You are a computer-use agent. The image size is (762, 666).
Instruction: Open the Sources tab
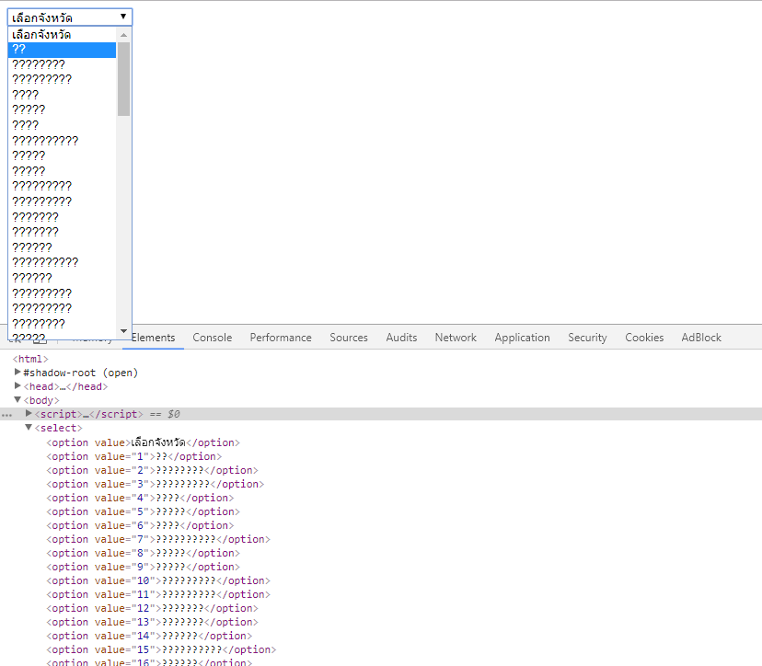[x=349, y=338]
